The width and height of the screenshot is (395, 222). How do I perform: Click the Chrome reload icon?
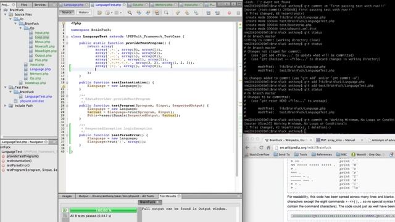point(261,148)
